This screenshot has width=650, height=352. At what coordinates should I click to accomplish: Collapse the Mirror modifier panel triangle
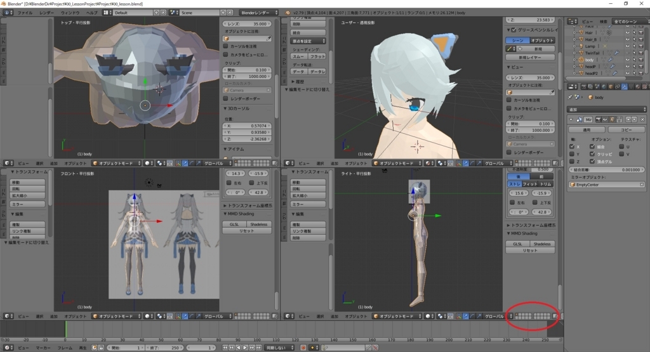(x=571, y=120)
